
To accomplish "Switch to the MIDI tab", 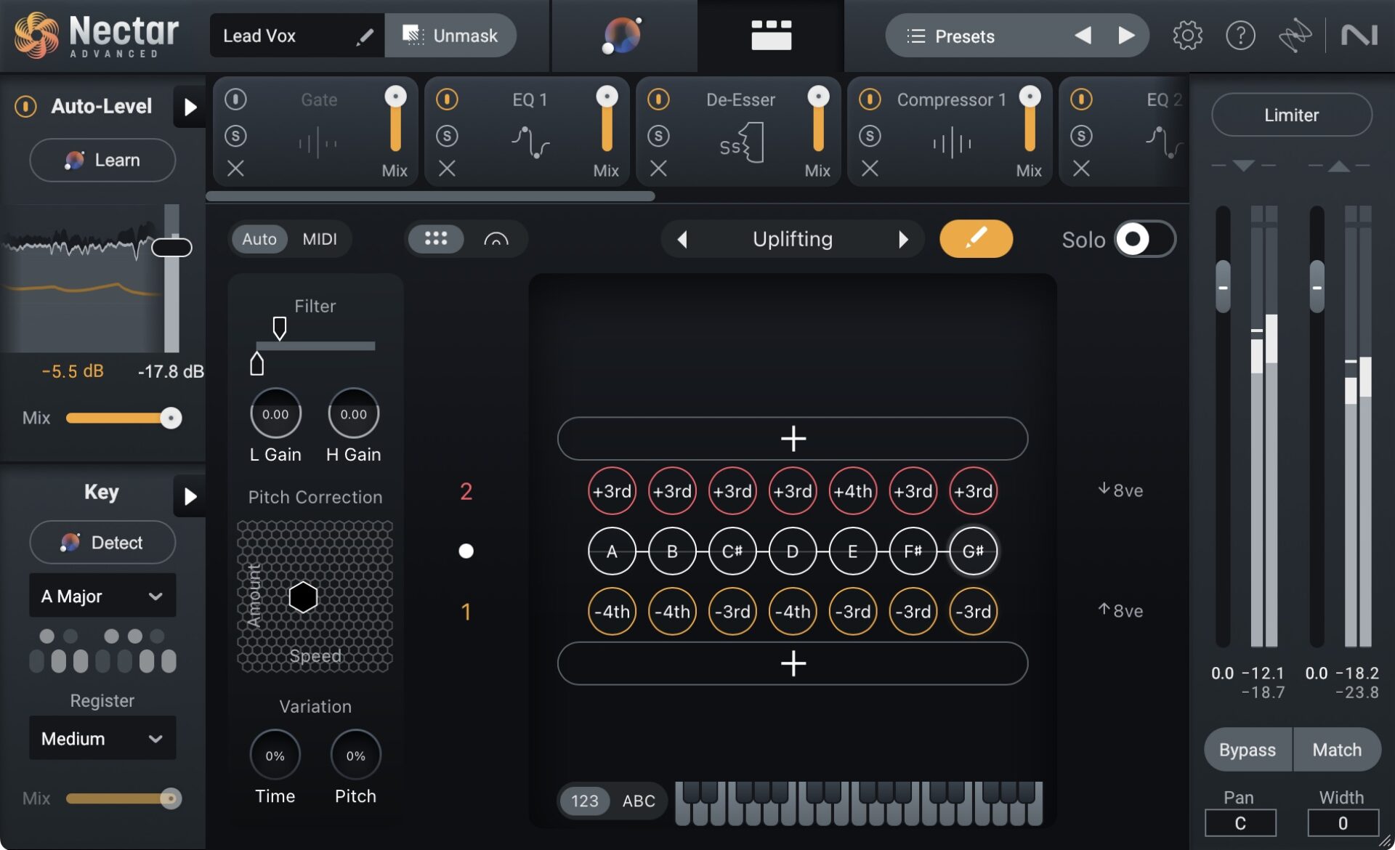I will [x=320, y=238].
